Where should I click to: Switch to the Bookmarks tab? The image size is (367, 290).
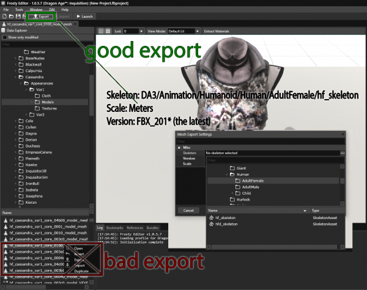(114, 228)
